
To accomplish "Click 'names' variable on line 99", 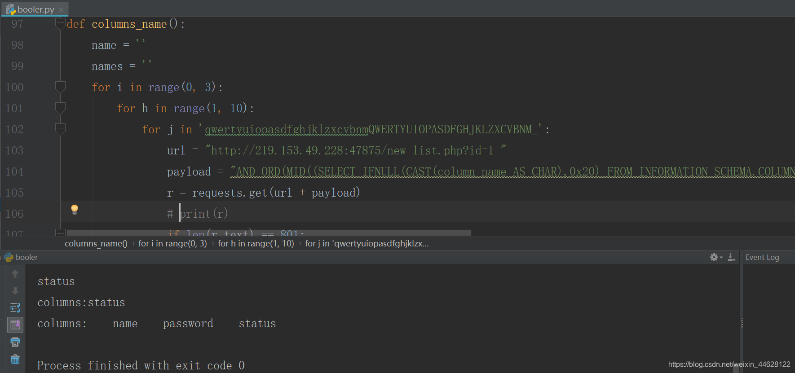I will (107, 66).
